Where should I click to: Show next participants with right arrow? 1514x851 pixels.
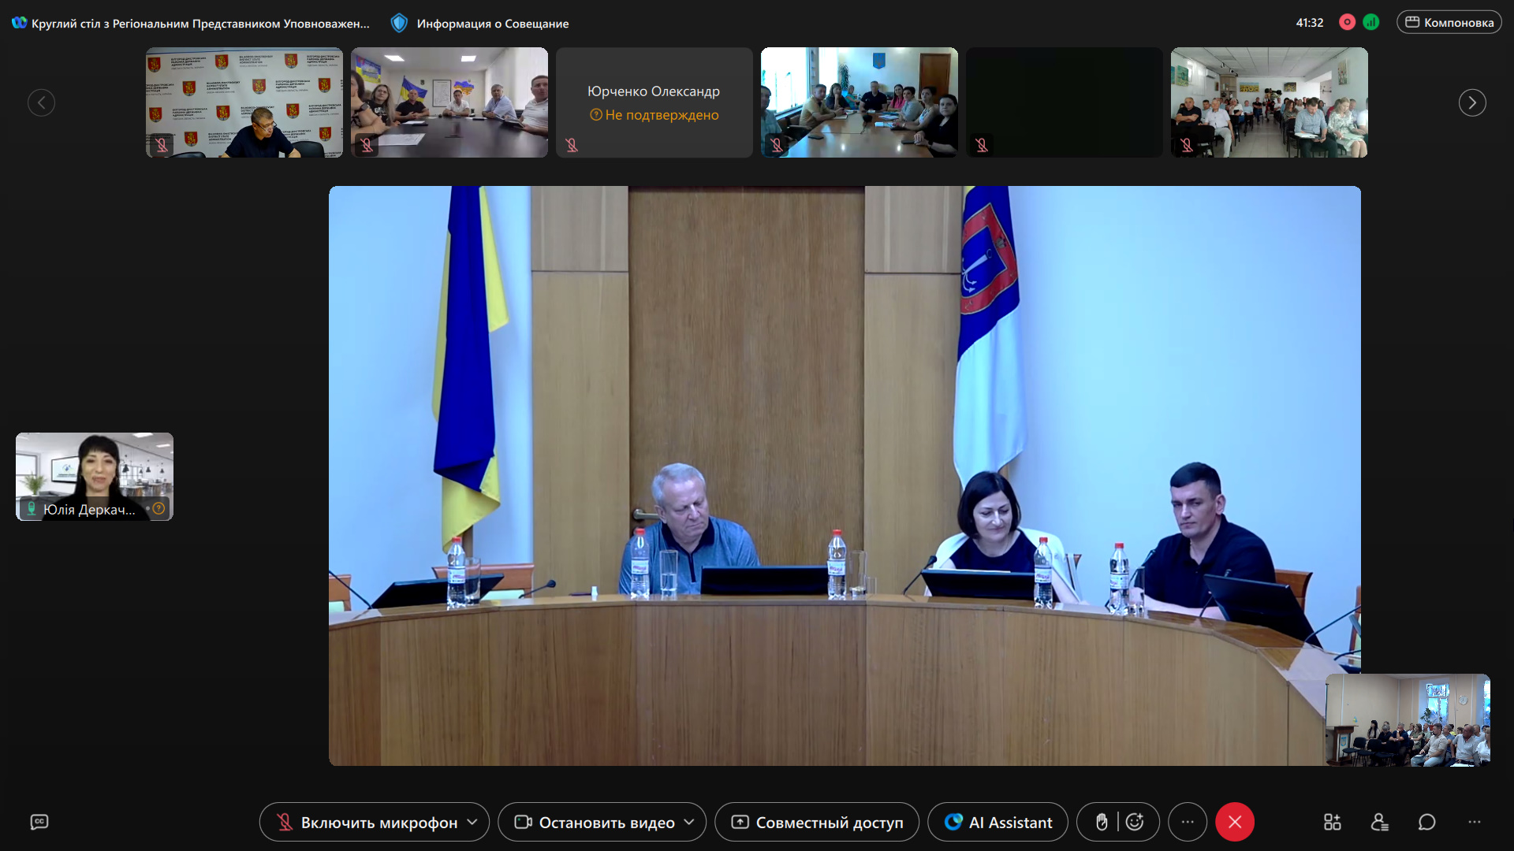click(1472, 102)
